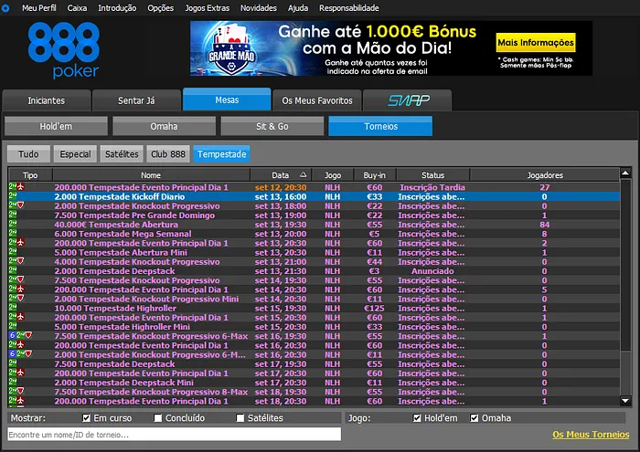Filter by Especial tournaments
Image resolution: width=640 pixels, height=452 pixels.
coord(75,154)
